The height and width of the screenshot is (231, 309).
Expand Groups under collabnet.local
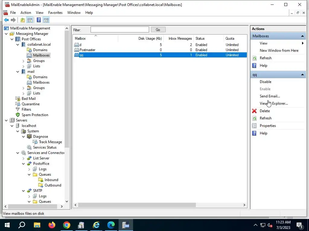click(x=24, y=61)
